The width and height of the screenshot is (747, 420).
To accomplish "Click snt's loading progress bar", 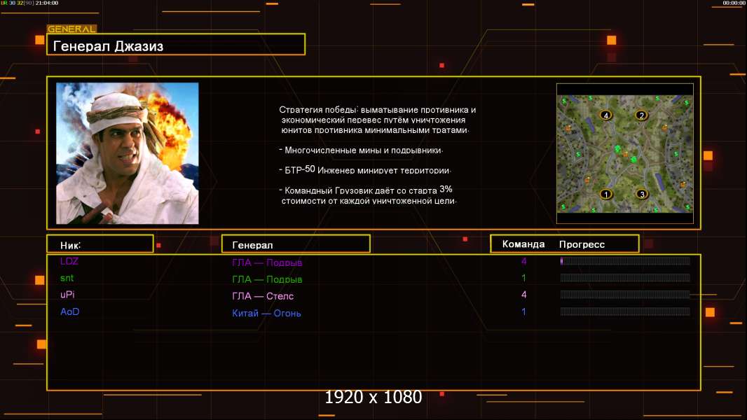I will click(625, 278).
